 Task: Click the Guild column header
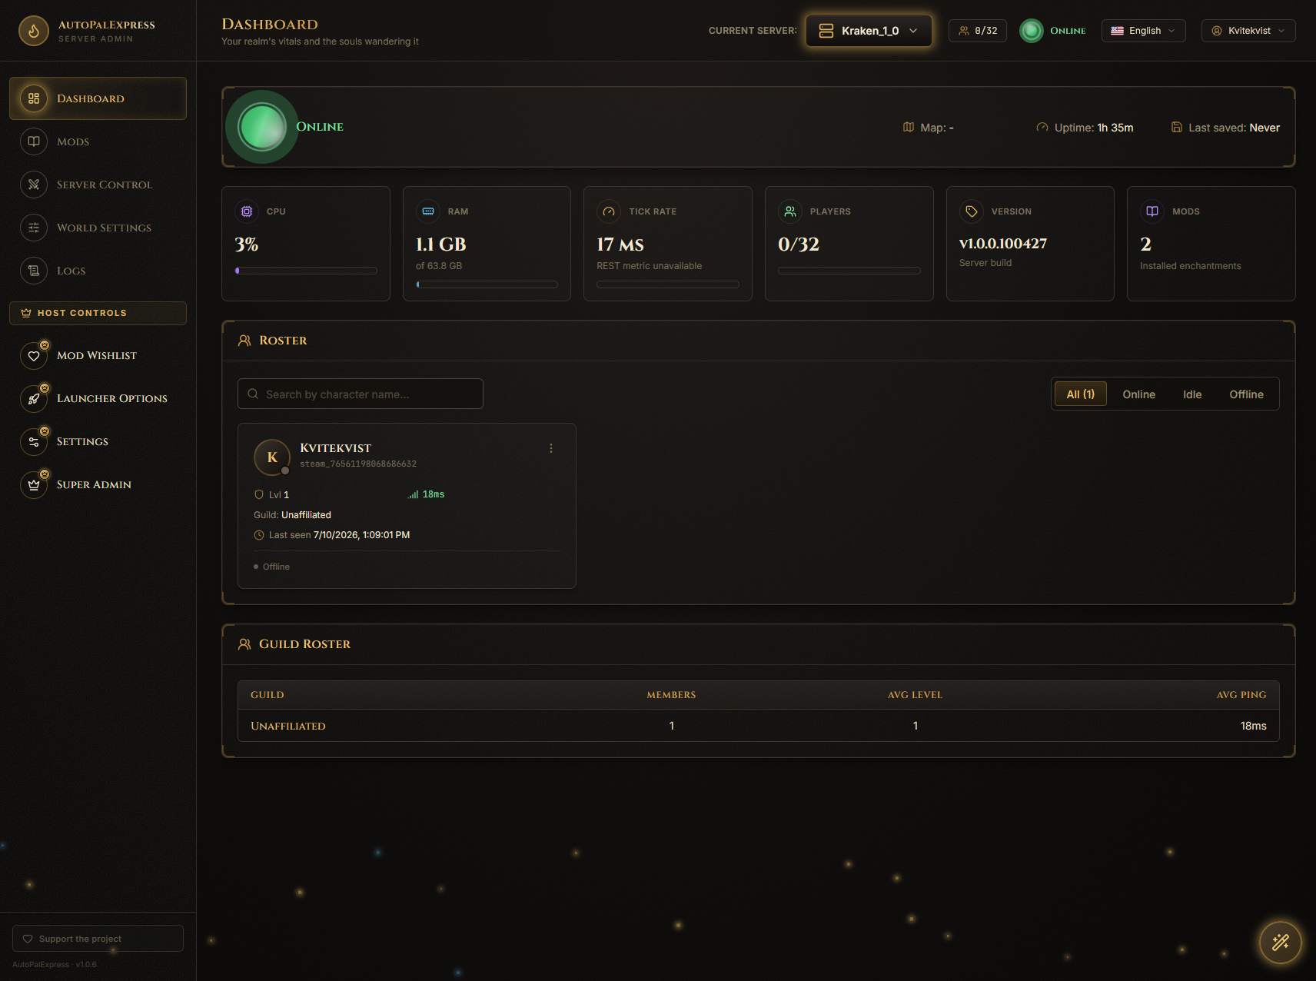(268, 695)
